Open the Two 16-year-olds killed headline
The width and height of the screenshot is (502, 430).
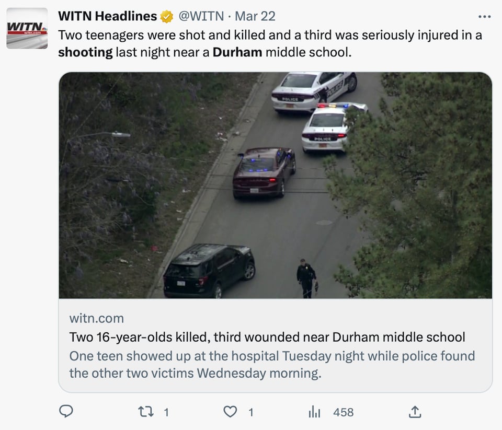coord(267,337)
